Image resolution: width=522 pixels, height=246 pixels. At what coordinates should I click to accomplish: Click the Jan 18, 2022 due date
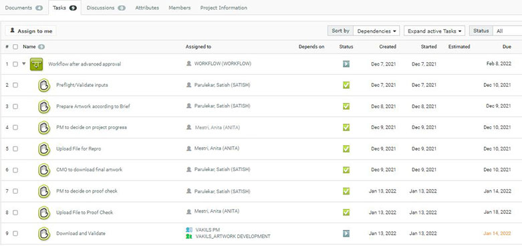(x=497, y=212)
